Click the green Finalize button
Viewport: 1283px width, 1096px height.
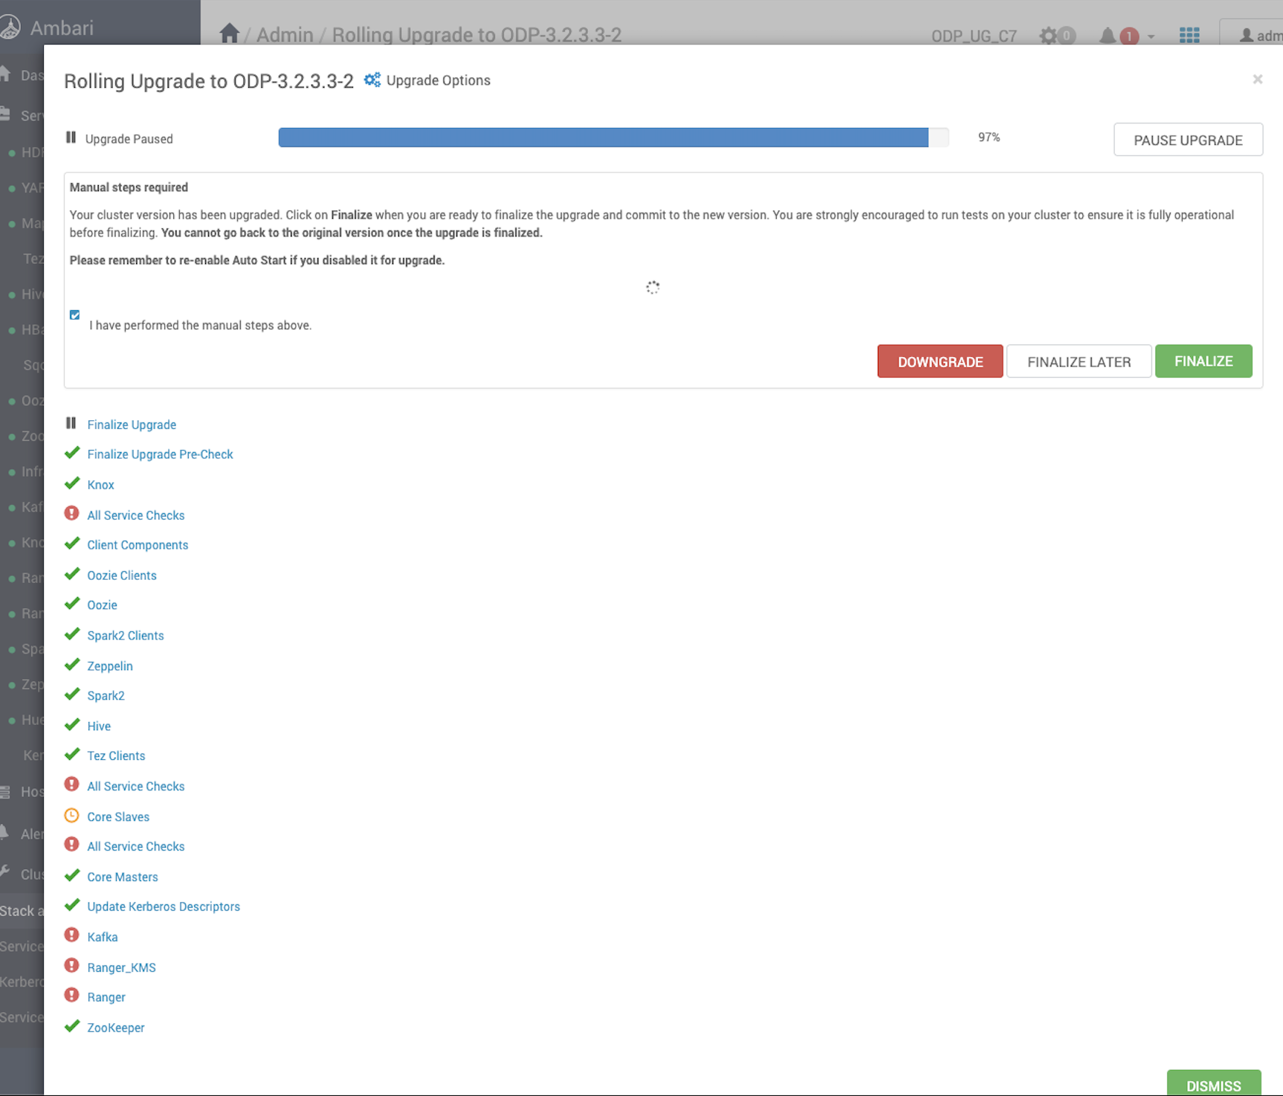(x=1203, y=361)
